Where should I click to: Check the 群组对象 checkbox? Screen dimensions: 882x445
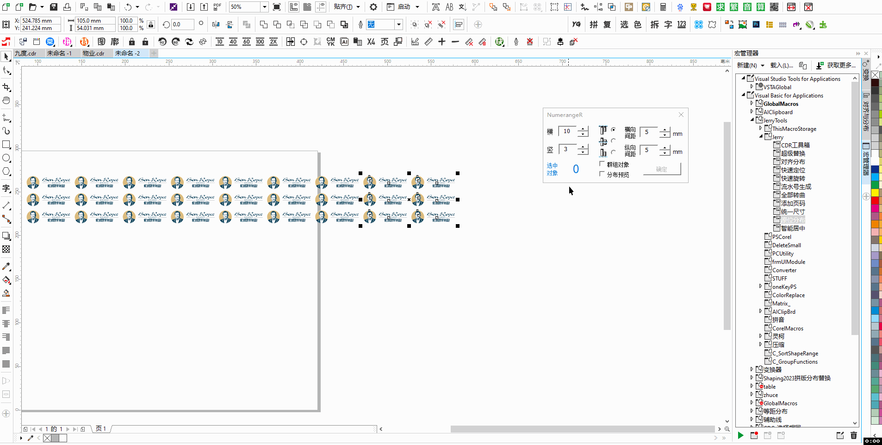[602, 164]
